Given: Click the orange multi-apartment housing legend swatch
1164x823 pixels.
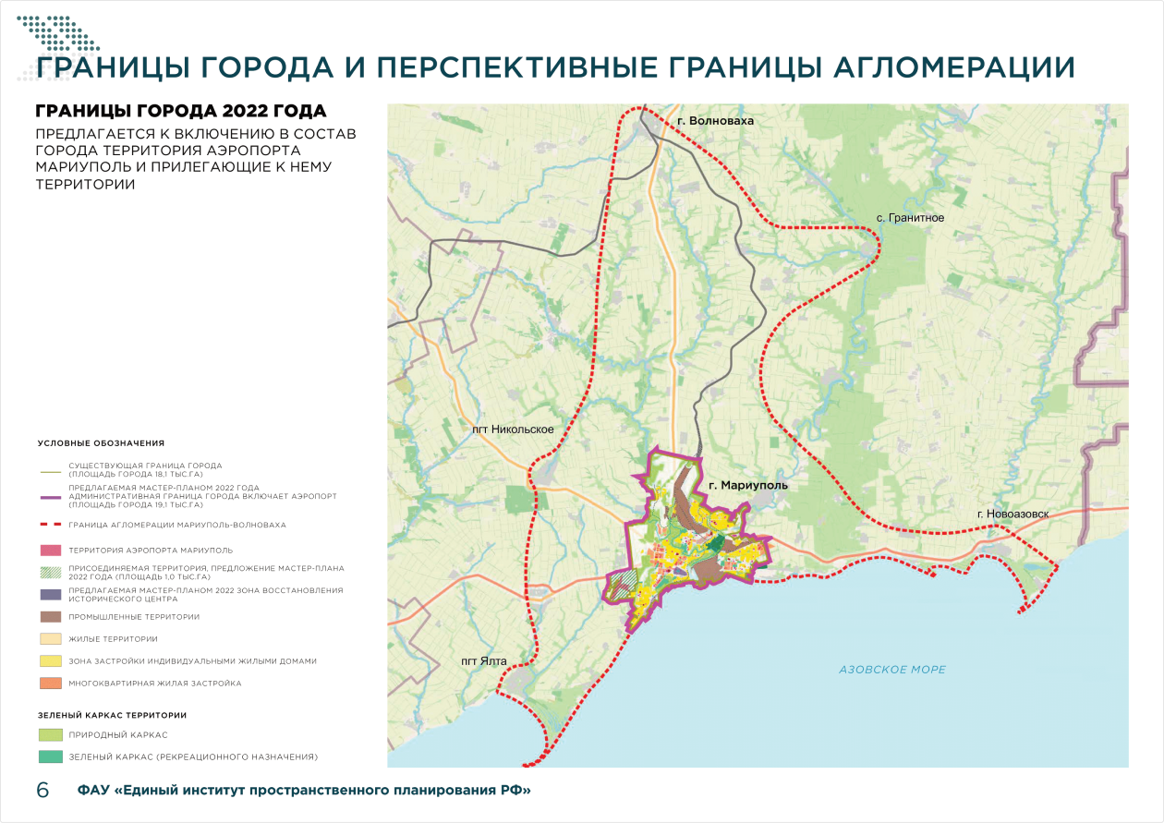Looking at the screenshot, I should pos(50,684).
